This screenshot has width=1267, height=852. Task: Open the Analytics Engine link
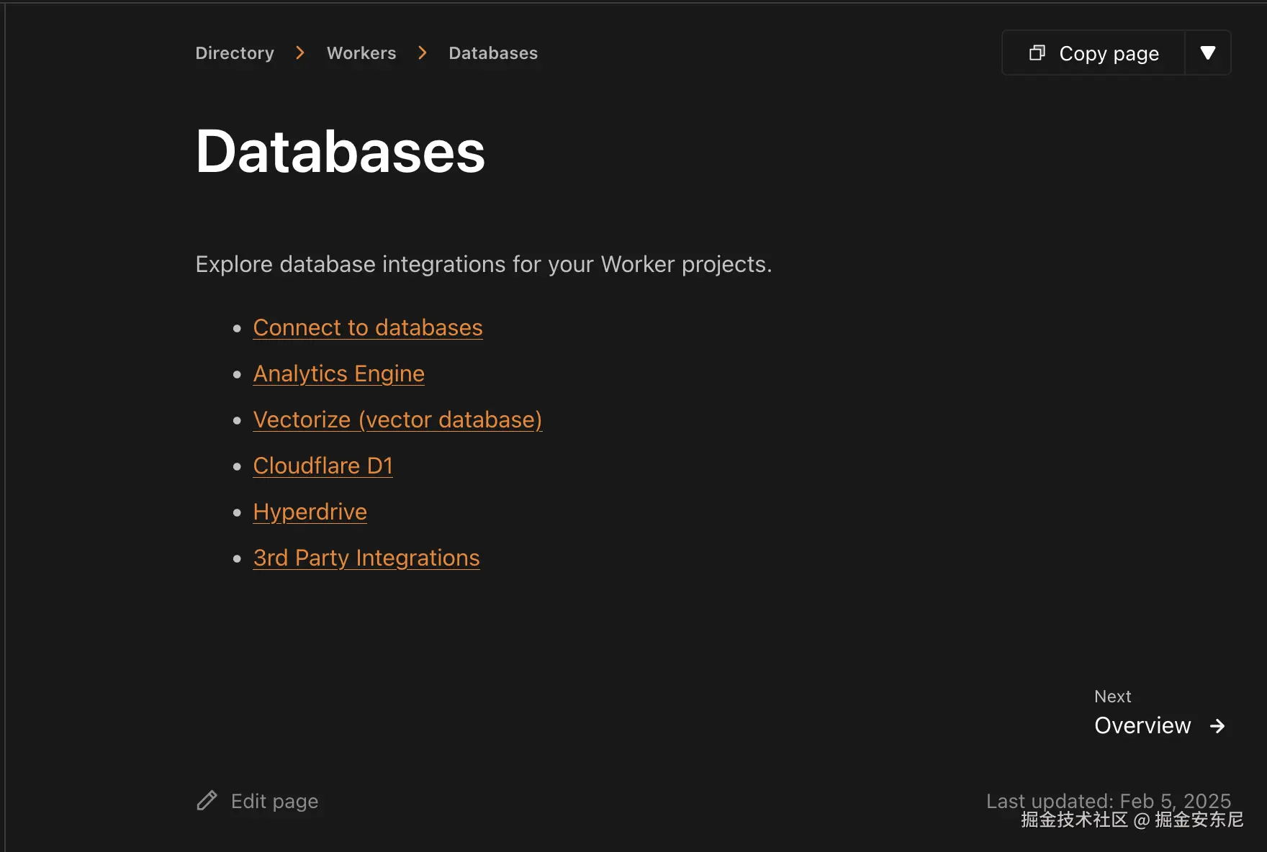[338, 373]
